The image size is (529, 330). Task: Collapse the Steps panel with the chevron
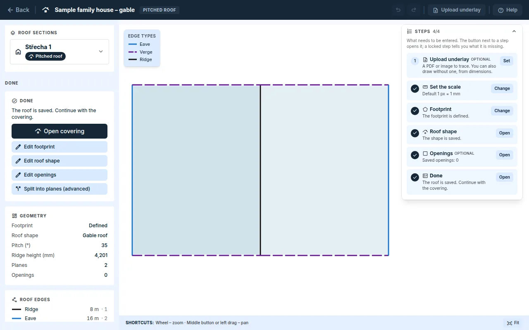click(514, 31)
